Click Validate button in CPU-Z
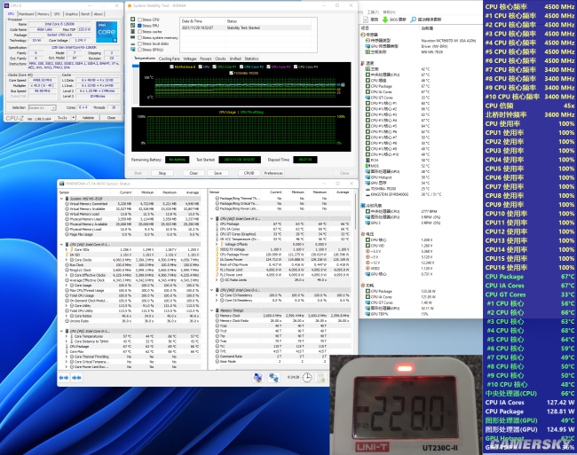The image size is (577, 455). coord(88,118)
